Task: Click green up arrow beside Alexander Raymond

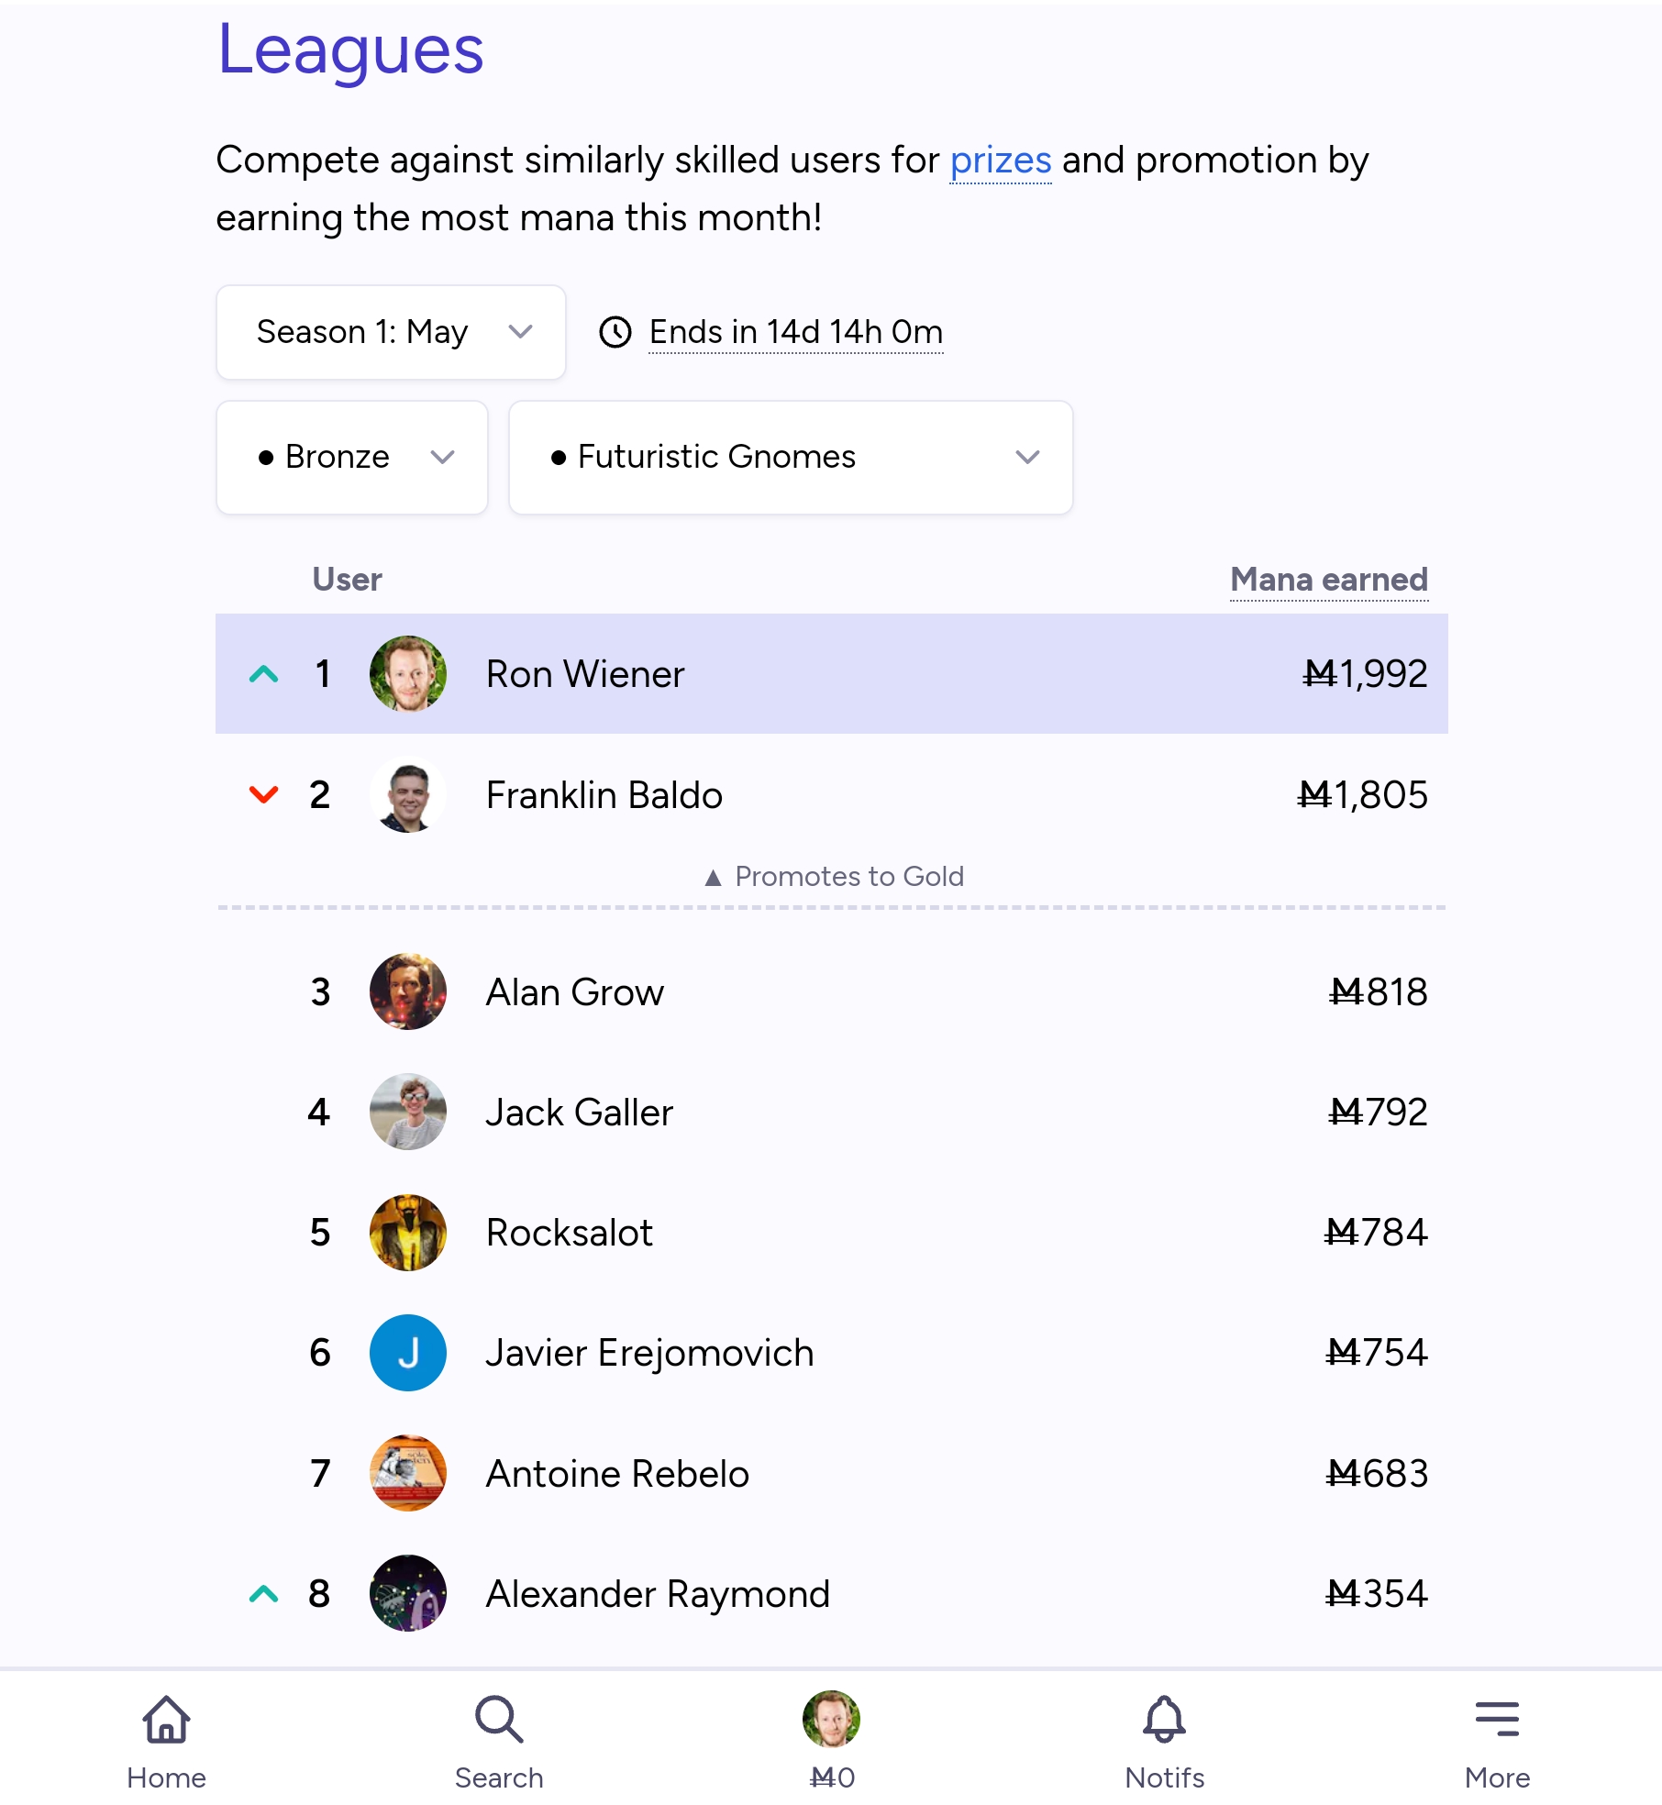Action: tap(263, 1594)
